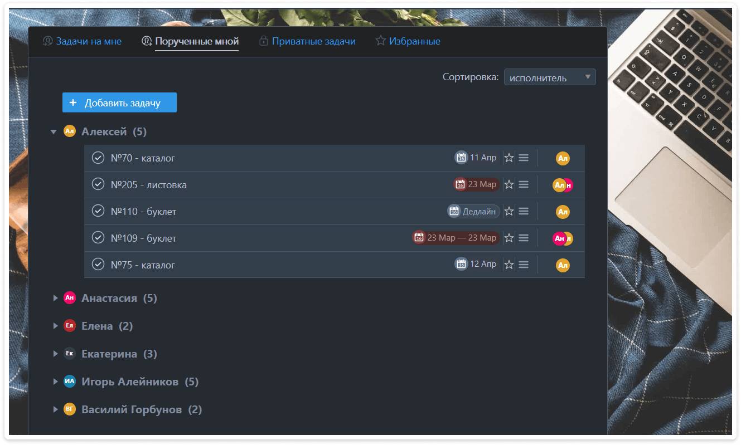Mark №70 - каталог as complete
This screenshot has height=445, width=741.
pyautogui.click(x=98, y=158)
